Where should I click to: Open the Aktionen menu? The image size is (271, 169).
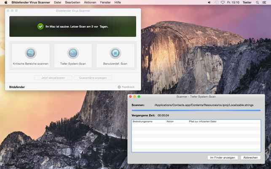90,3
